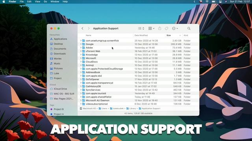The height and width of the screenshot is (141, 252).
Task: Click Macintosh HD in the path bar
Action: 88,108
